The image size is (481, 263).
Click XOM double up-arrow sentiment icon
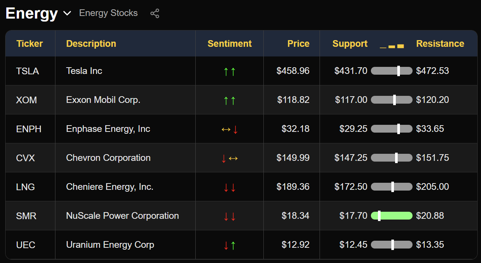[230, 100]
